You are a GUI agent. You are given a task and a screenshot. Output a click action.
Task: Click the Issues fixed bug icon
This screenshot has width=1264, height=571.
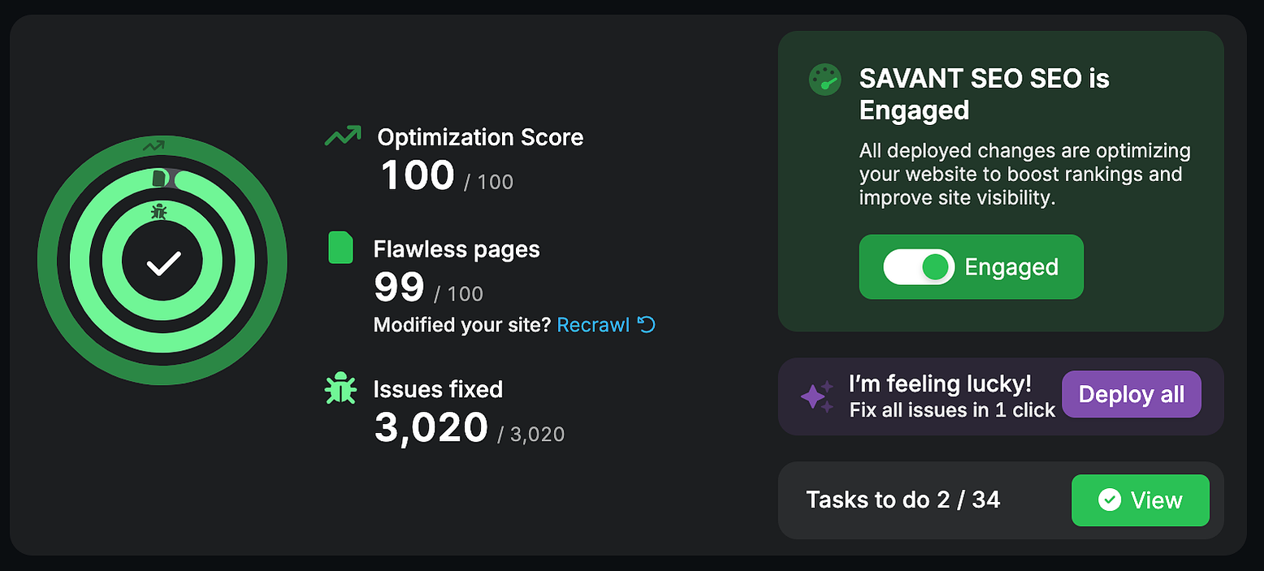pyautogui.click(x=340, y=389)
